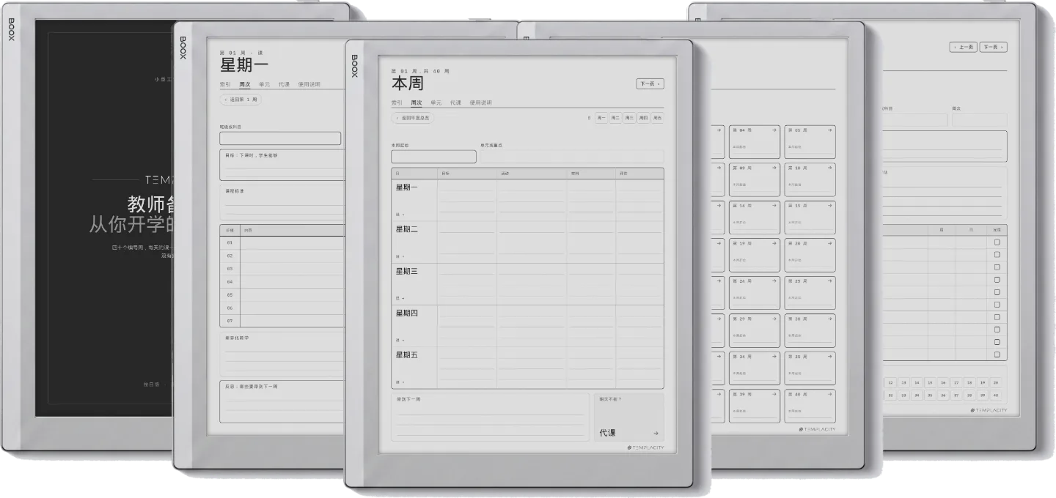This screenshot has width=1056, height=498.
Task: Click 班级或科目 input on 星期一 page
Action: [280, 138]
